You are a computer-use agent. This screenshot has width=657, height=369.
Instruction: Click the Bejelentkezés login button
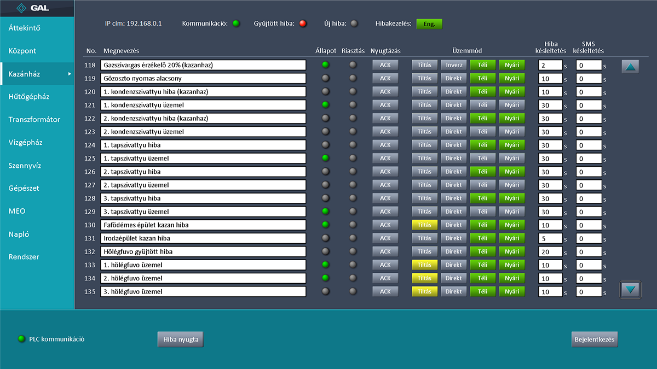595,339
